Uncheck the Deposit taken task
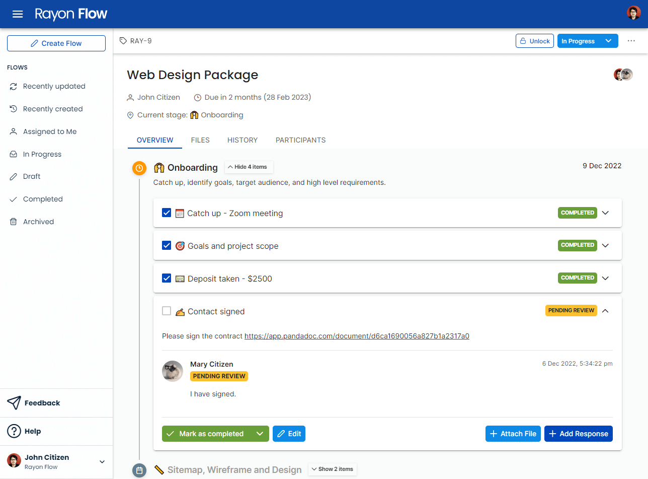Viewport: 648px width, 479px height. pos(167,278)
